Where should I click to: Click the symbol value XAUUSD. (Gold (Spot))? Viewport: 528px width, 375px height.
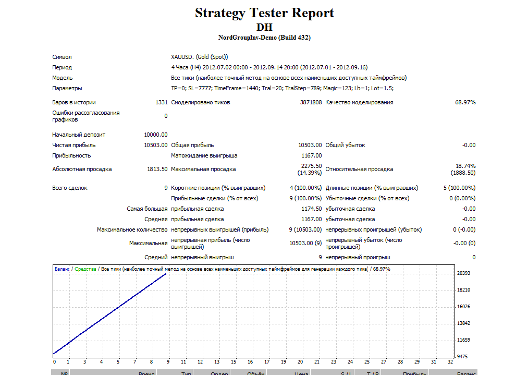click(199, 57)
